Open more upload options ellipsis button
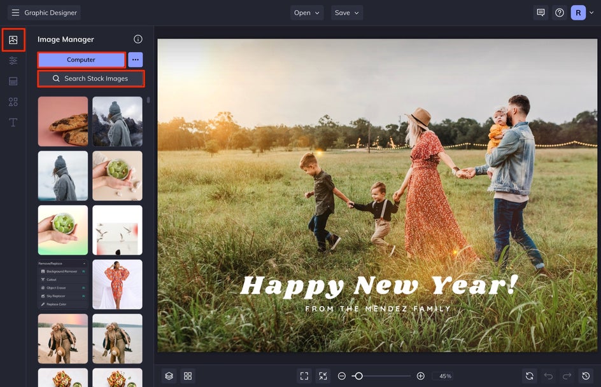 [136, 60]
